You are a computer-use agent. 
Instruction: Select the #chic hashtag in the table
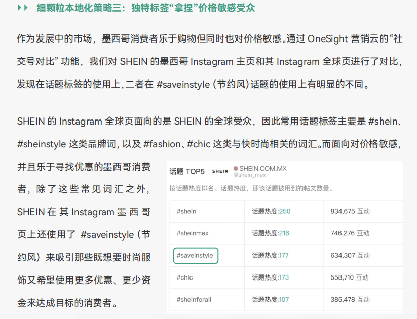click(x=185, y=277)
